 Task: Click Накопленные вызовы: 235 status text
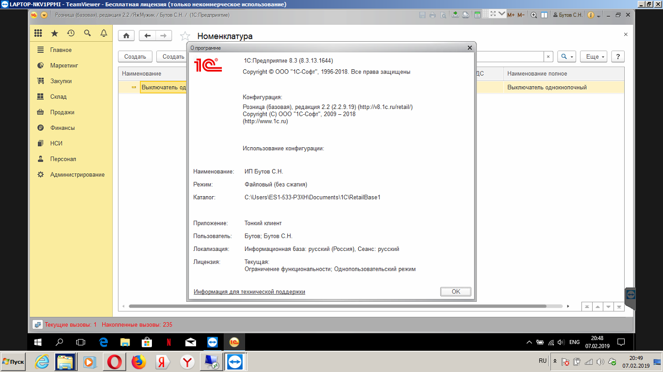coord(137,325)
